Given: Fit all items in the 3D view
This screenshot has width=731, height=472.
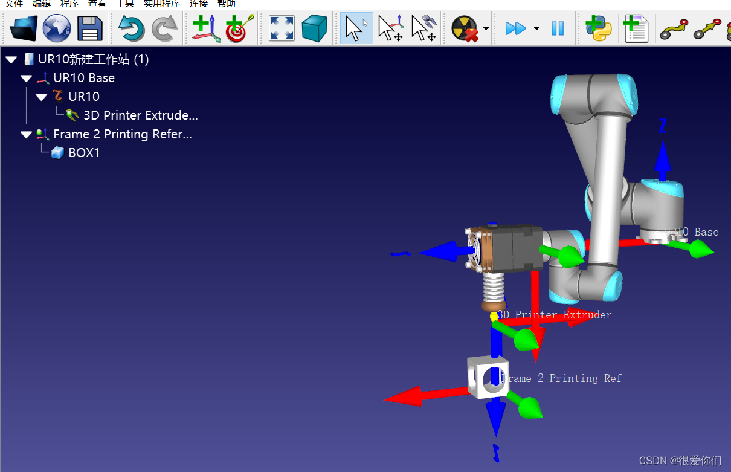Looking at the screenshot, I should [x=280, y=28].
